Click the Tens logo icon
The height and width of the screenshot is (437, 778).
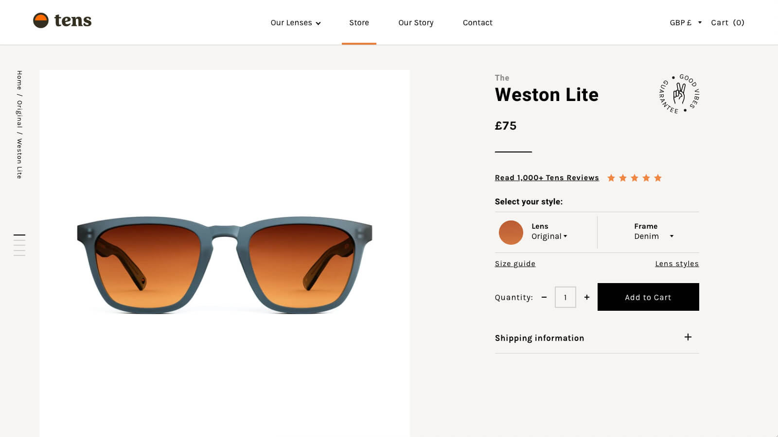(41, 20)
